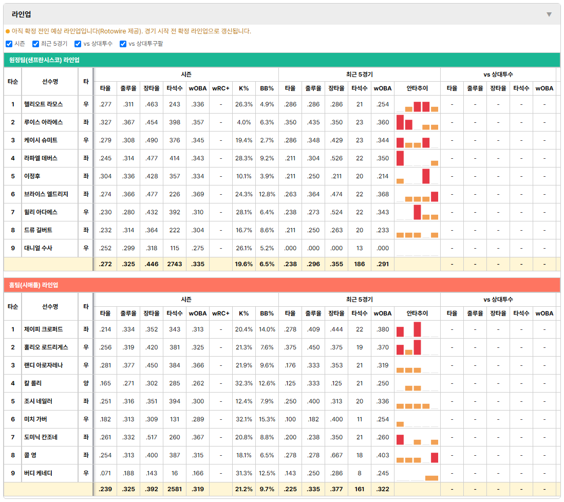Toggle the vs 상대투구팔 checkbox
The height and width of the screenshot is (502, 564).
[x=123, y=44]
